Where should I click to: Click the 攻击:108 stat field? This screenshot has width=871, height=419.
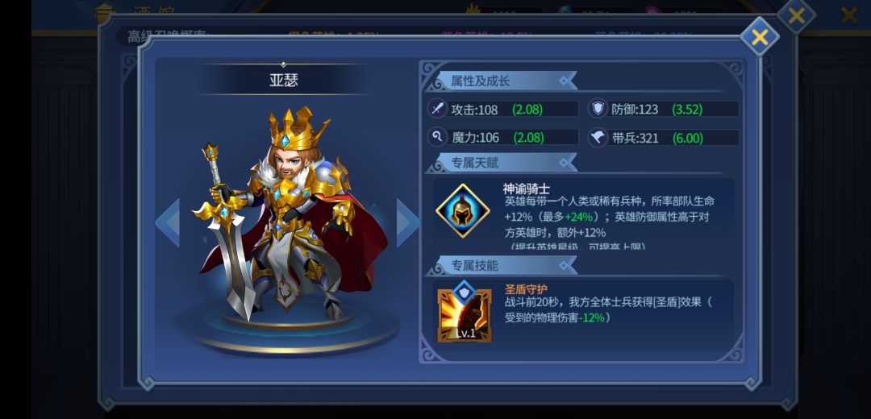tap(502, 109)
